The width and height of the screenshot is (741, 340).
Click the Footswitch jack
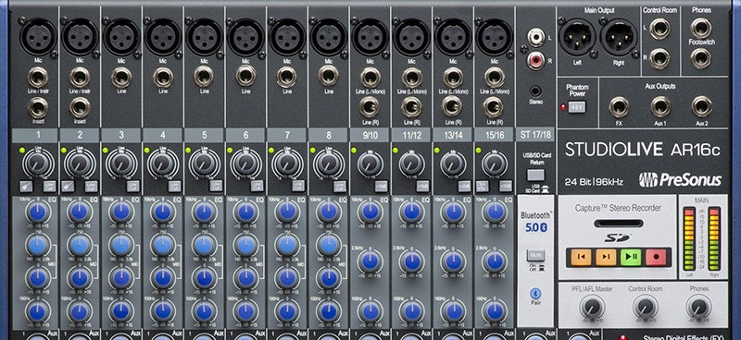700,58
